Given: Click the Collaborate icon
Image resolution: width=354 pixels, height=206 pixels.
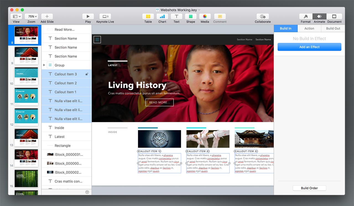Looking at the screenshot, I should pyautogui.click(x=262, y=17).
